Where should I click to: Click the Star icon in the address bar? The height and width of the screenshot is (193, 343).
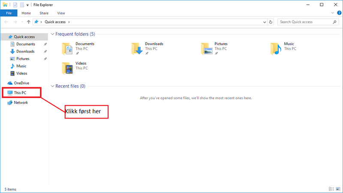(x=36, y=22)
